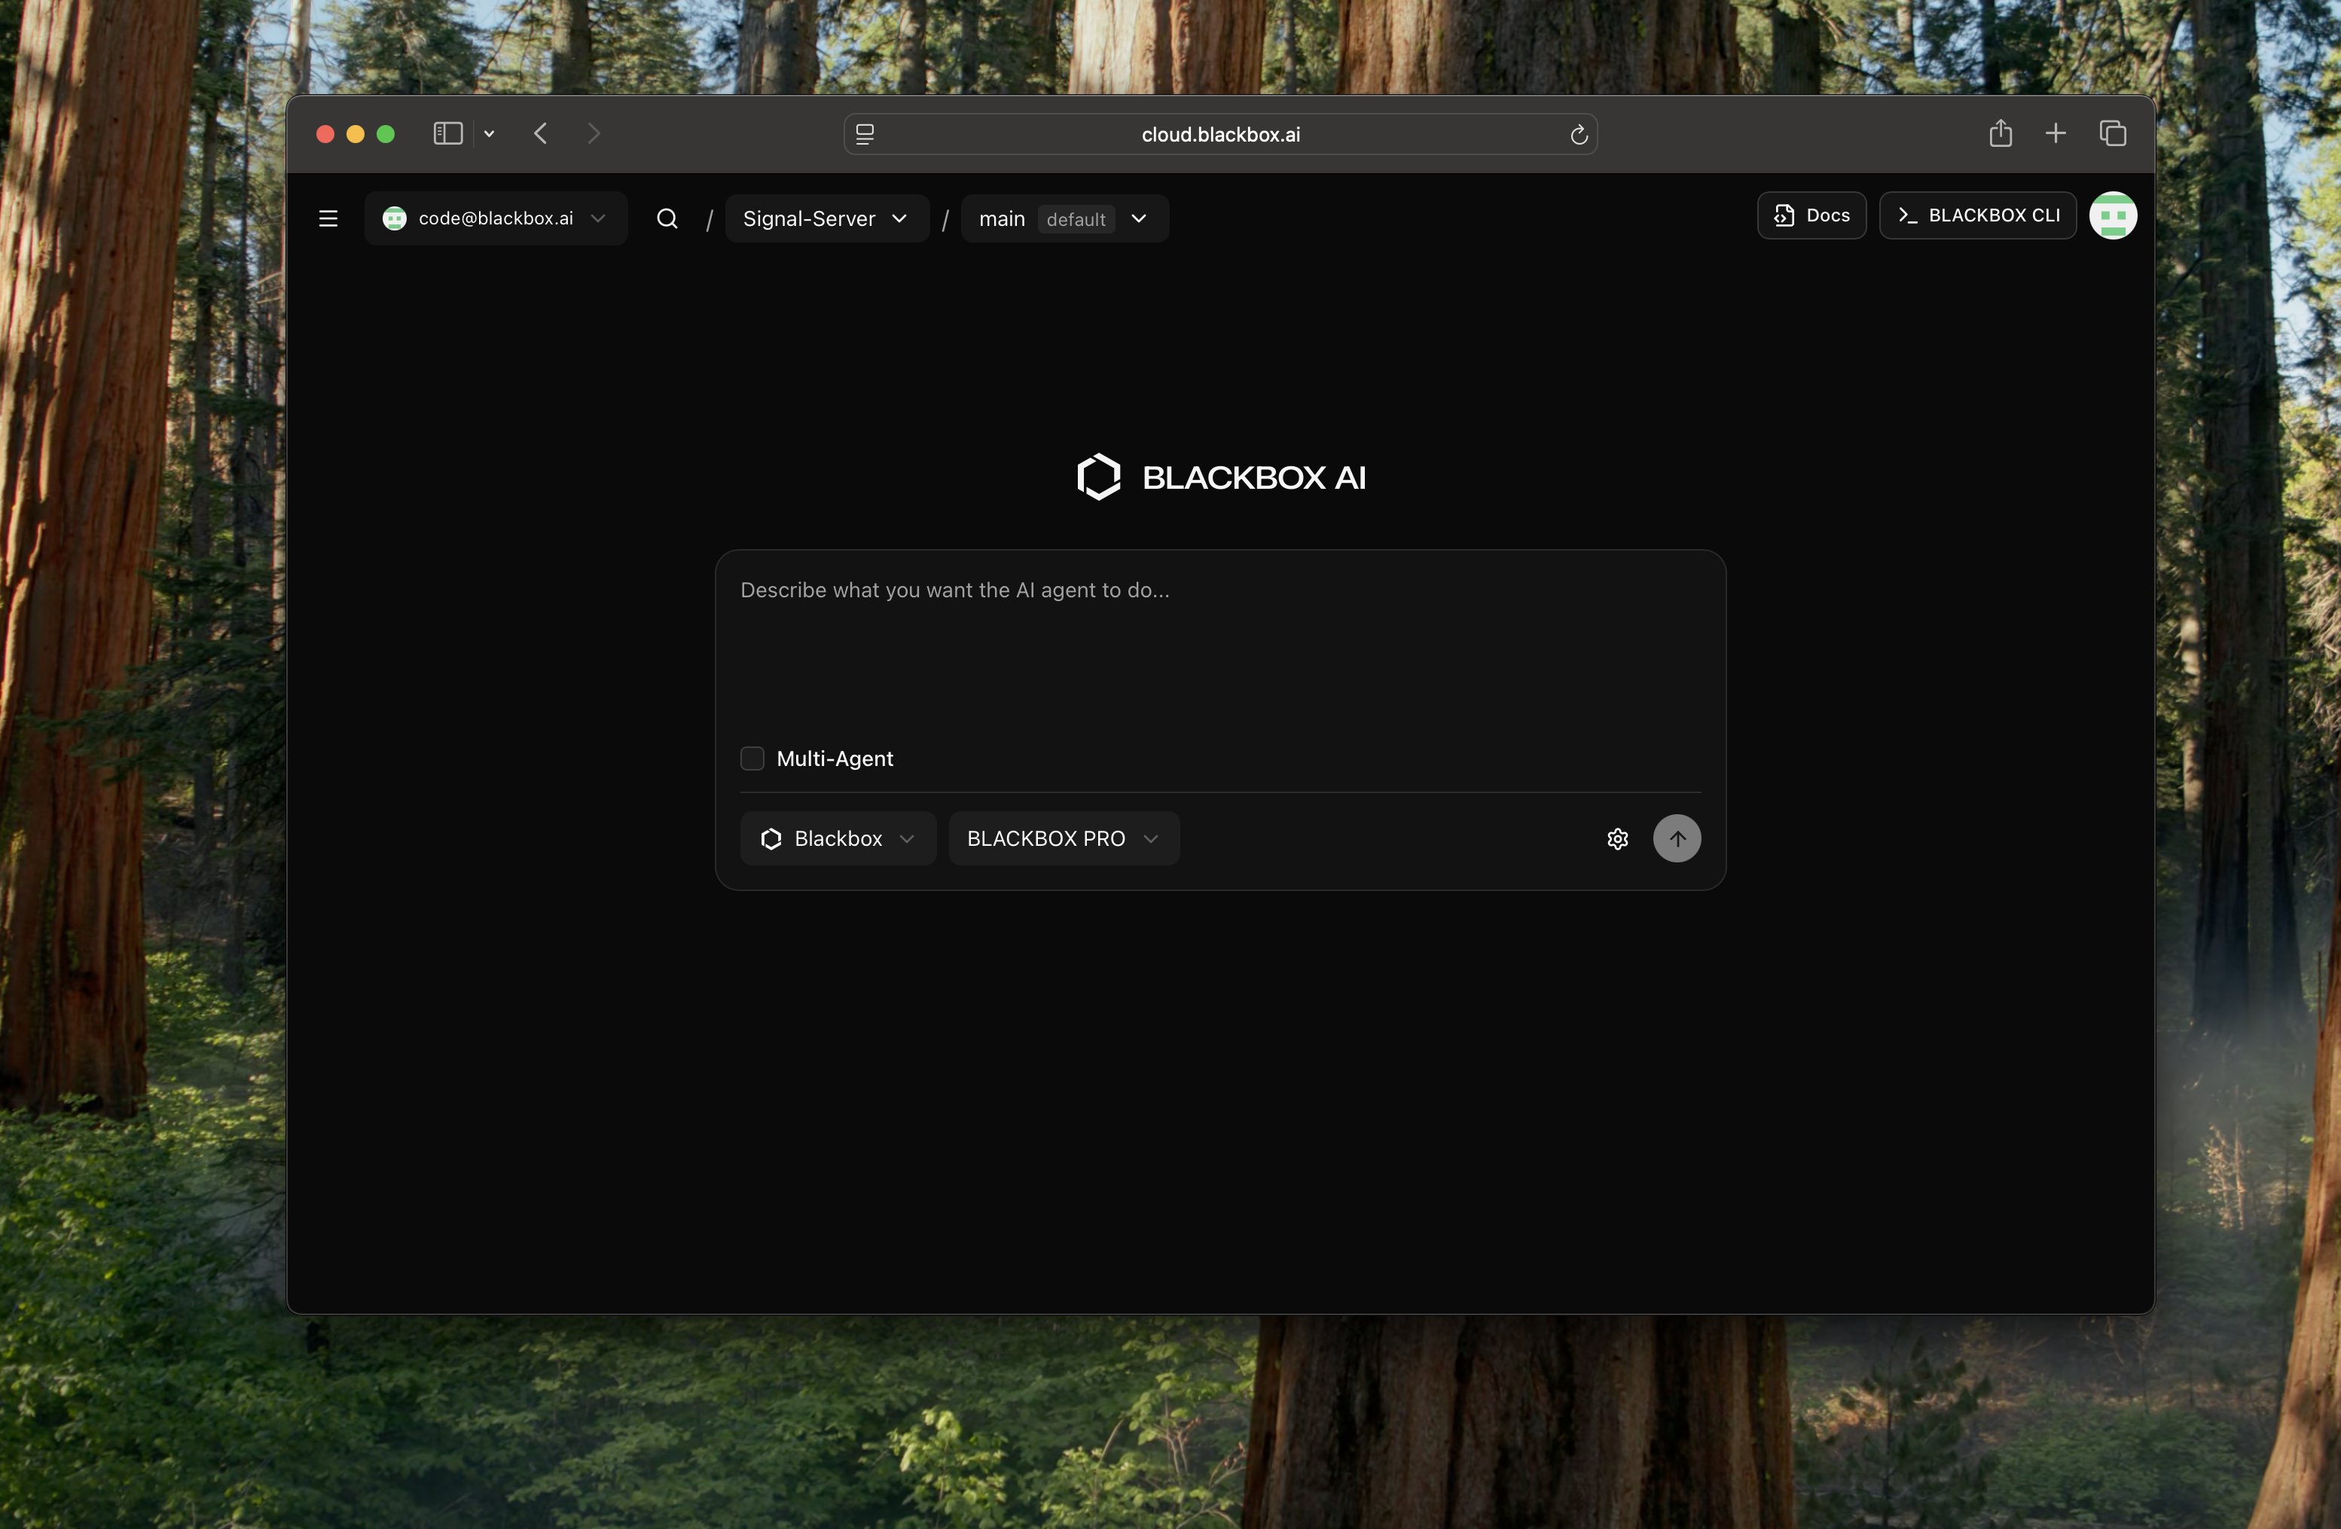The height and width of the screenshot is (1529, 2341).
Task: Open the Docs button
Action: click(x=1811, y=215)
